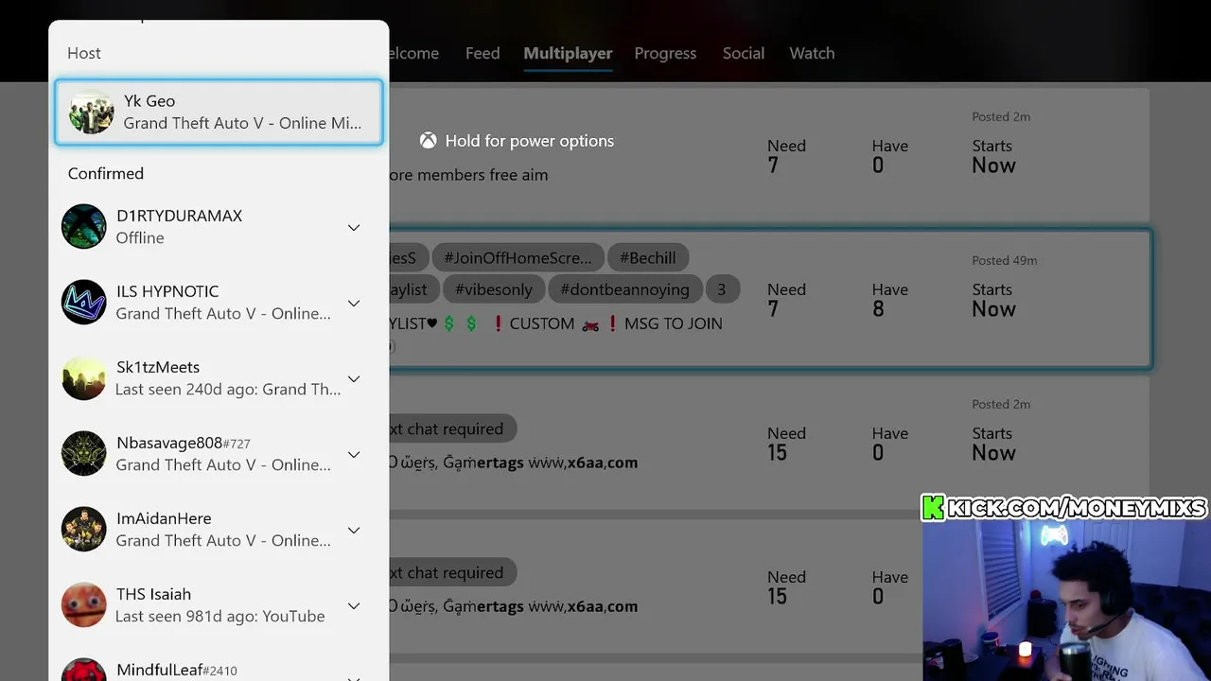Click Sk1tzMeets profile avatar
Viewport: 1211px width, 681px height.
84,378
